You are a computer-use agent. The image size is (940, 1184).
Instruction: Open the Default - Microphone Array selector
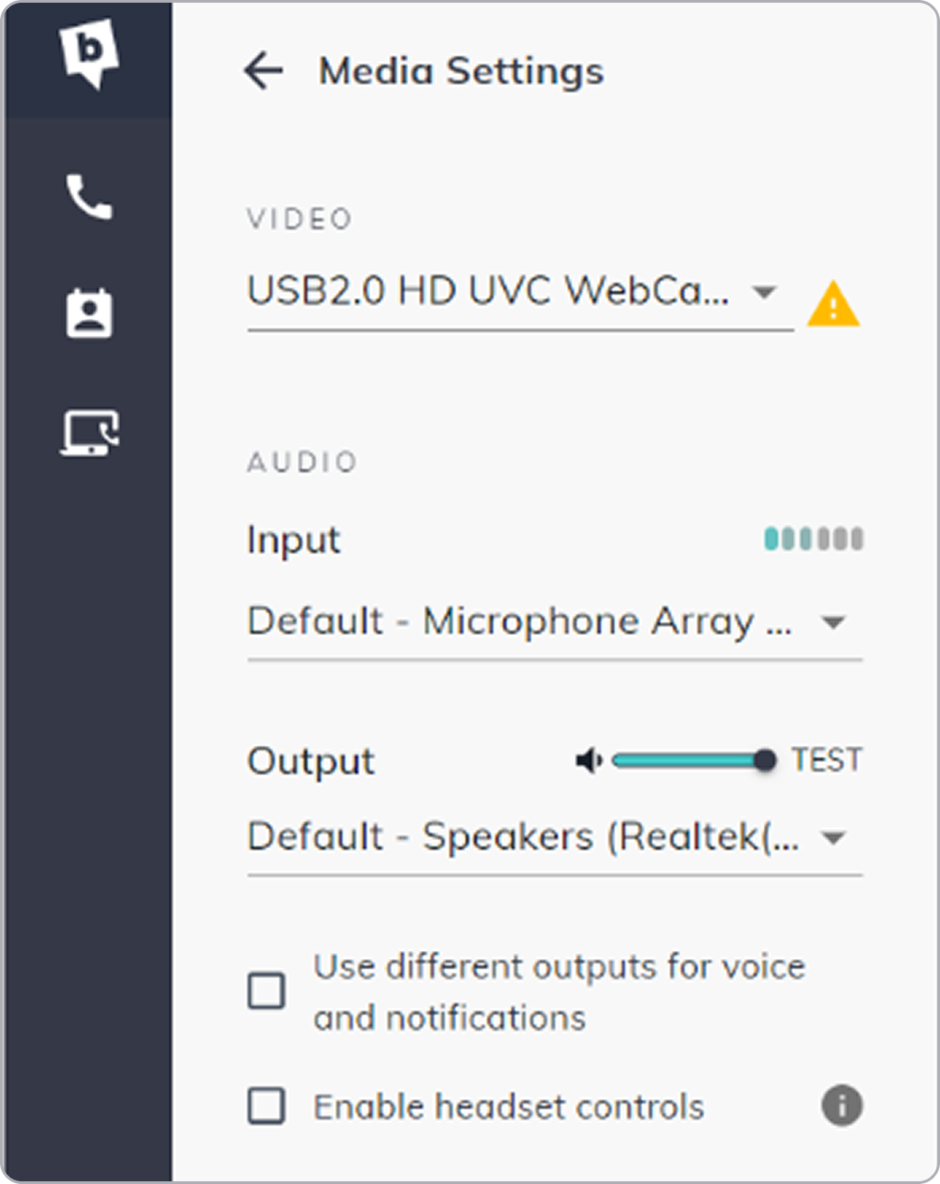[519, 622]
